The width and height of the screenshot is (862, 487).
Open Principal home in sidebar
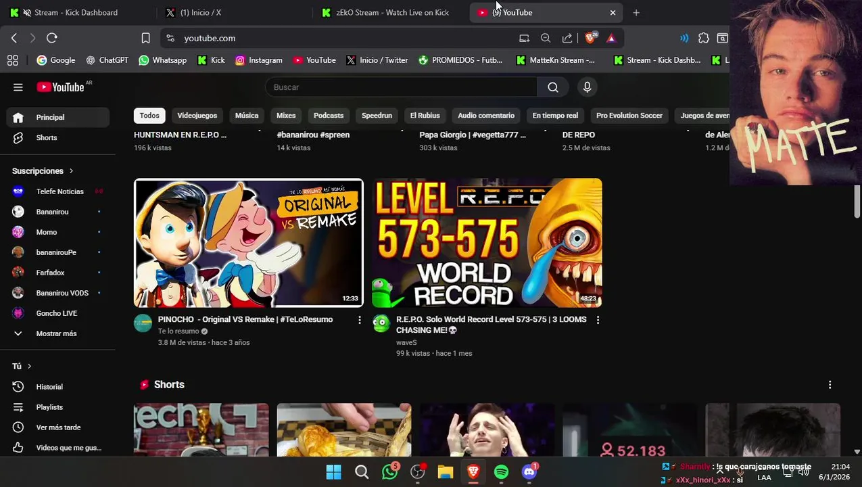(x=58, y=118)
